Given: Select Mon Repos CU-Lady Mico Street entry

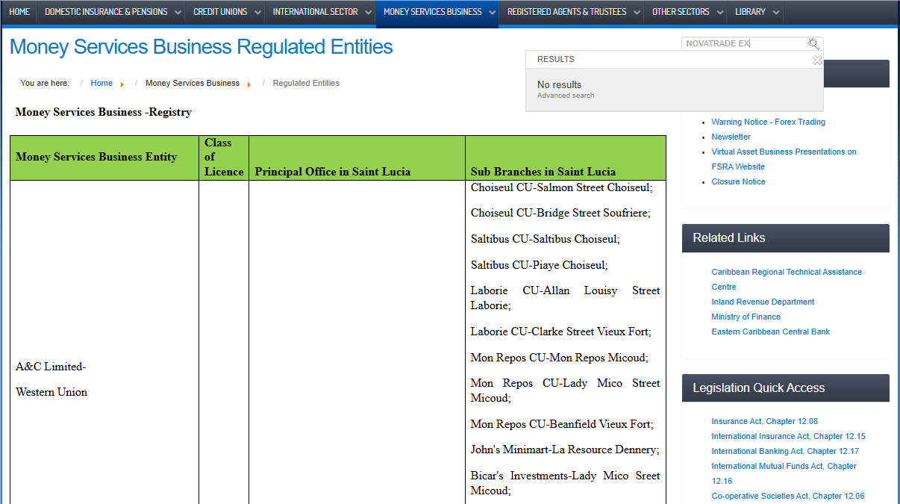Looking at the screenshot, I should [566, 391].
